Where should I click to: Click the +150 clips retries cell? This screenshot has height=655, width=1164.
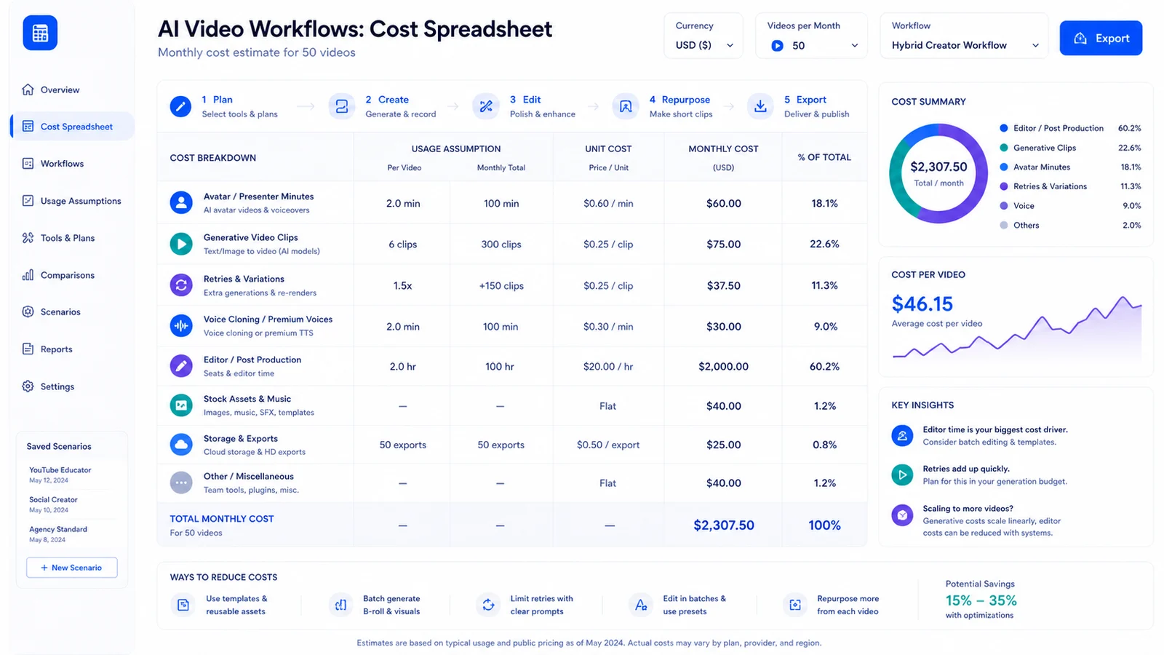click(501, 286)
